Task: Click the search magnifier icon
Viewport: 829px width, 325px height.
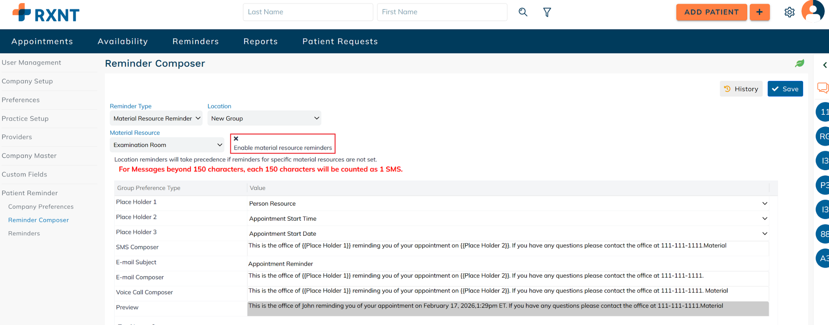Action: click(x=523, y=12)
